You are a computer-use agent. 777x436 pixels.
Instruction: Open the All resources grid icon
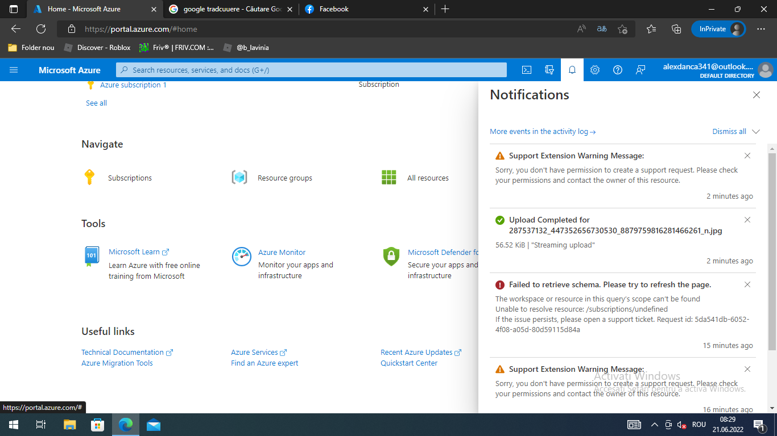coord(389,178)
